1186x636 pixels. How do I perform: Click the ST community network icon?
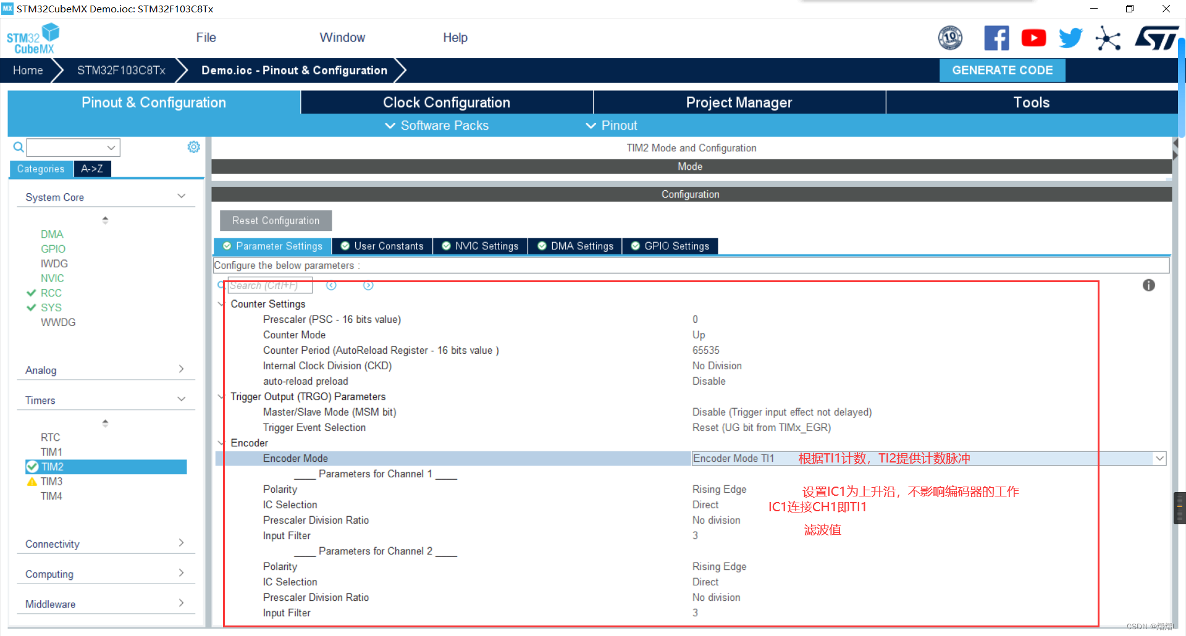pos(1108,38)
